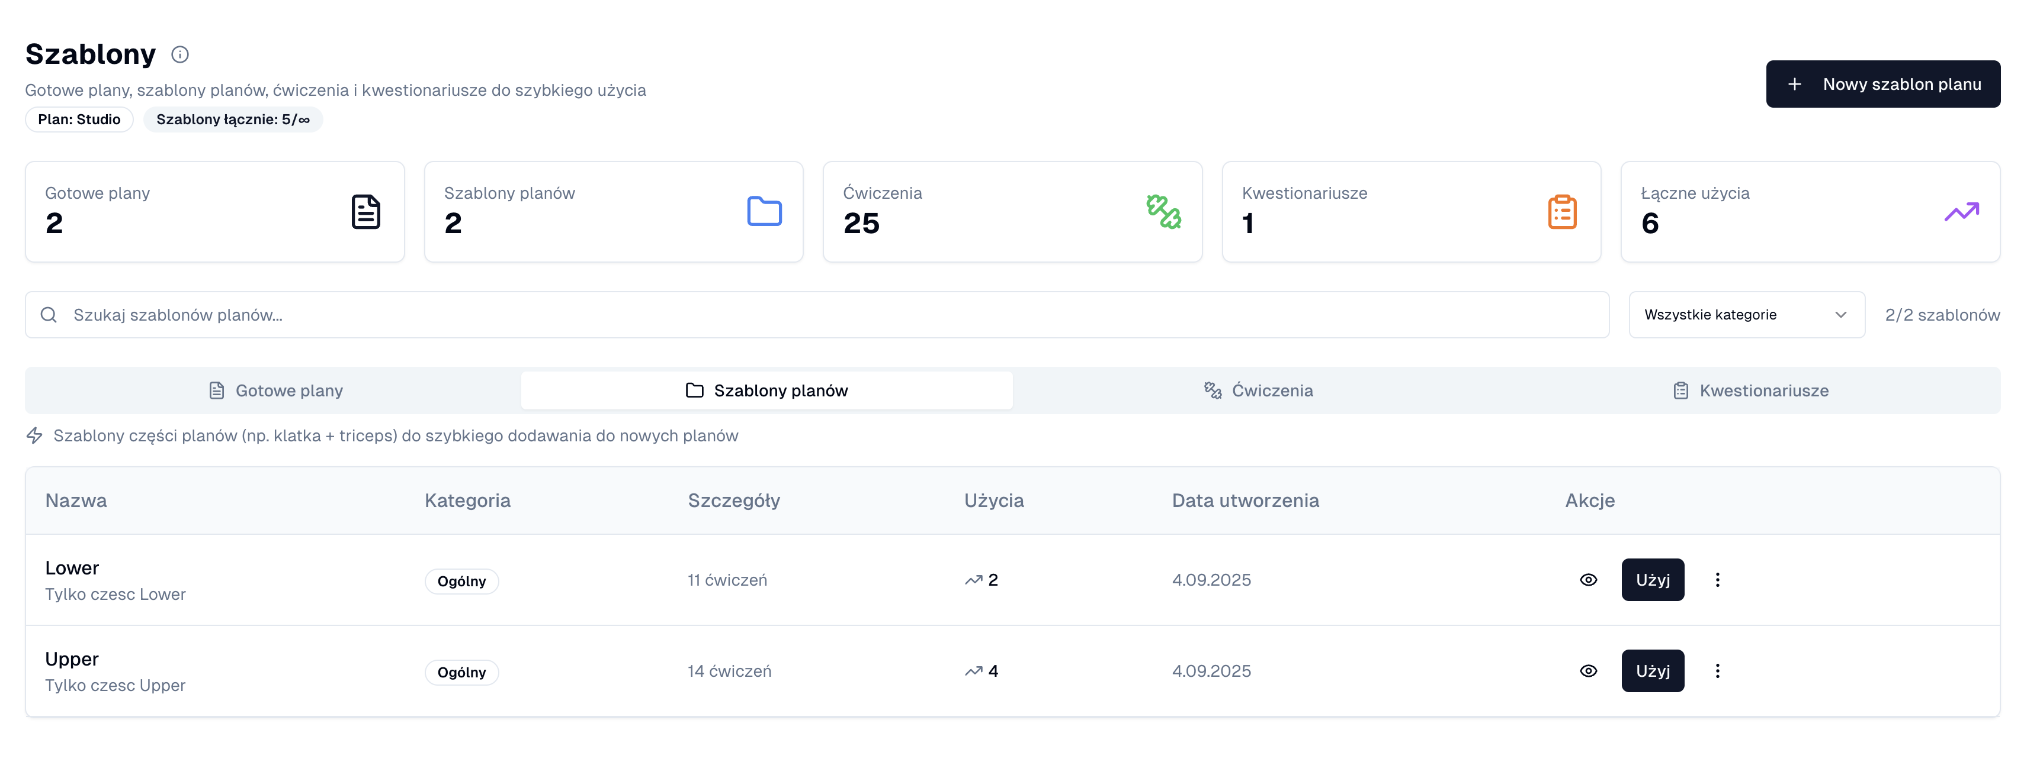Click the folder icon on Szablony planów card
This screenshot has height=775, width=2027.
[764, 211]
